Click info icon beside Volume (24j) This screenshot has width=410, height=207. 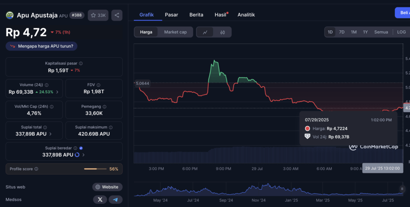coord(46,85)
